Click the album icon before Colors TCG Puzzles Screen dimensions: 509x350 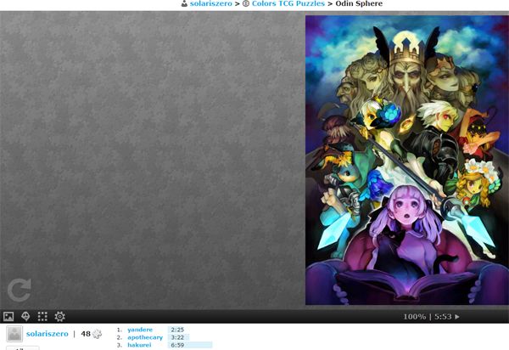[246, 3]
